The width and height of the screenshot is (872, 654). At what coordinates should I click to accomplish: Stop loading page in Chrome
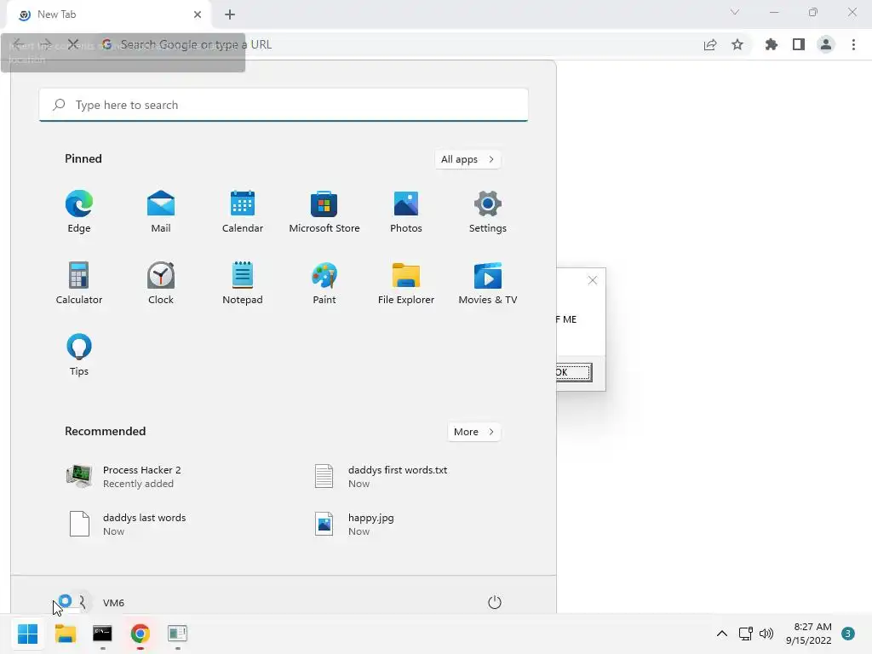pyautogui.click(x=73, y=44)
